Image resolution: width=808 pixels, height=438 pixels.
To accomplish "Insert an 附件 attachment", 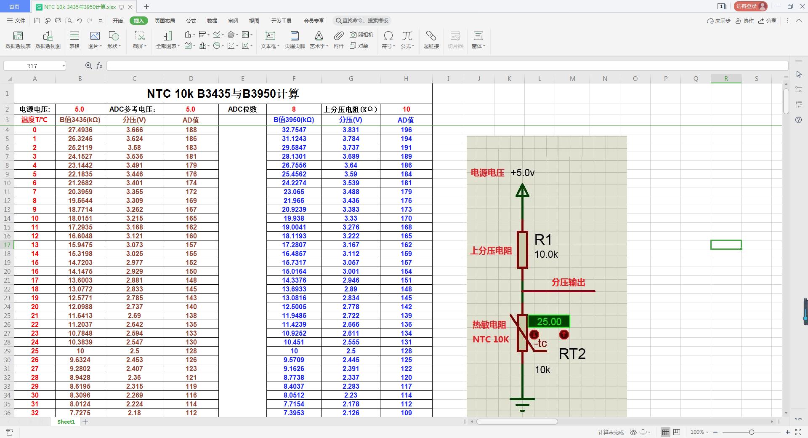I will [x=339, y=40].
